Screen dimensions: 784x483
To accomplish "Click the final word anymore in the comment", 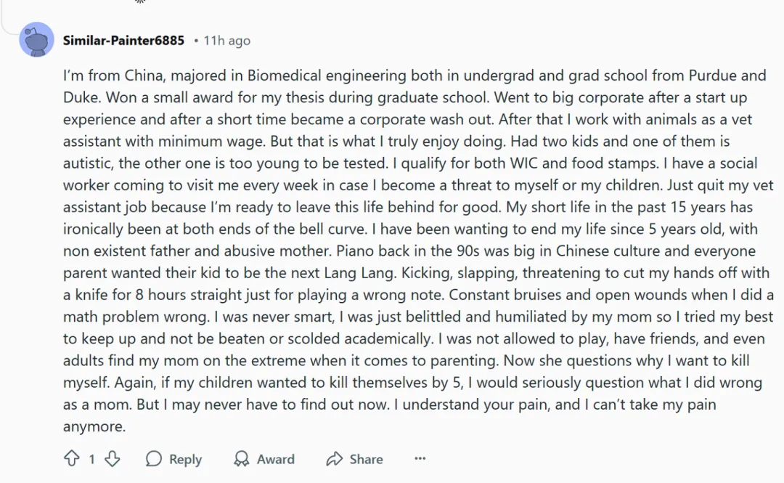I will pyautogui.click(x=94, y=427).
